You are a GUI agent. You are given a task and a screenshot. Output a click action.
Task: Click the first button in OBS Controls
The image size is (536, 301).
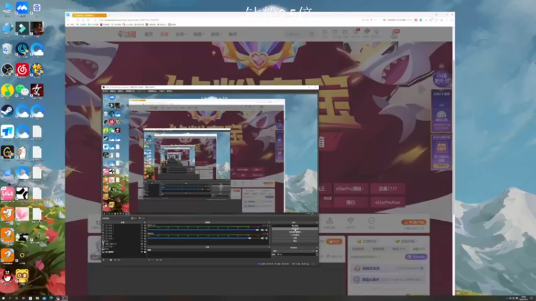pos(295,226)
